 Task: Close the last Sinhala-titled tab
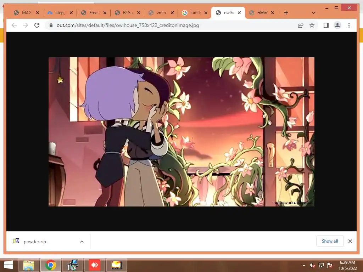pos(273,13)
